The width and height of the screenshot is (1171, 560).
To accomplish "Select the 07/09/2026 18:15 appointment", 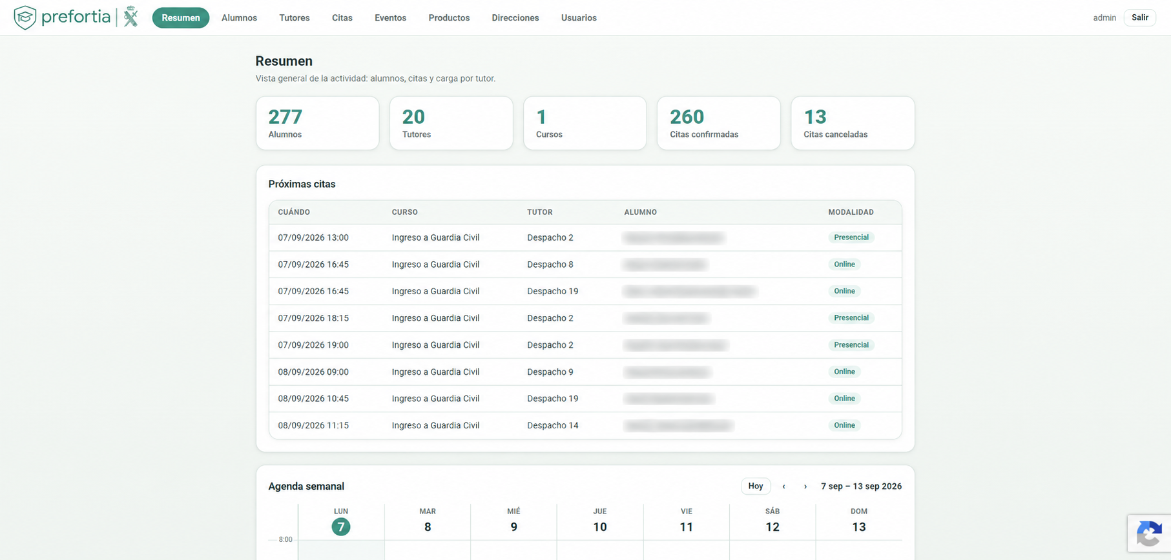I will tap(585, 318).
